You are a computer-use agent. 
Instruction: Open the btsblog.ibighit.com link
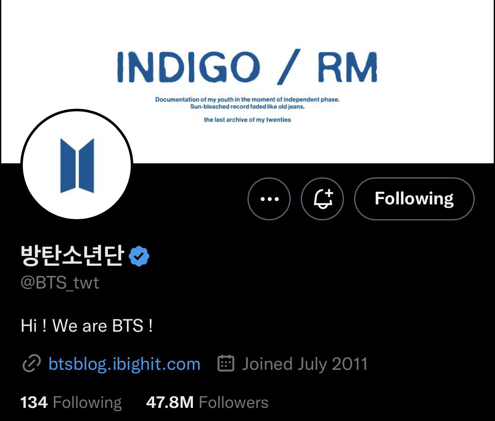coord(124,364)
